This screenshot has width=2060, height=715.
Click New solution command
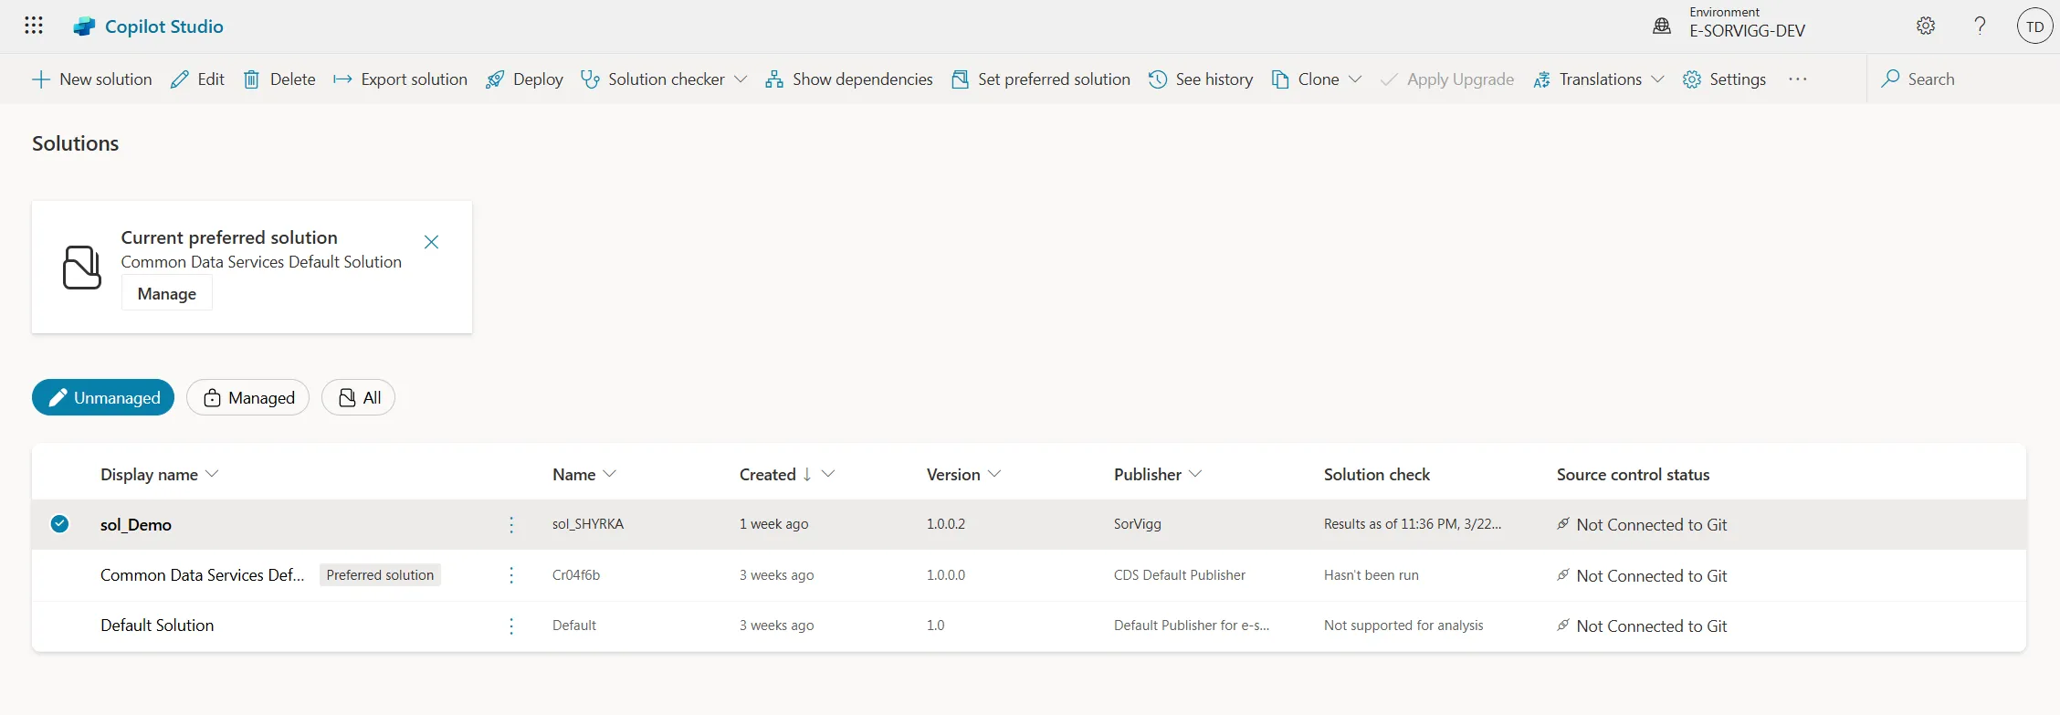point(92,79)
